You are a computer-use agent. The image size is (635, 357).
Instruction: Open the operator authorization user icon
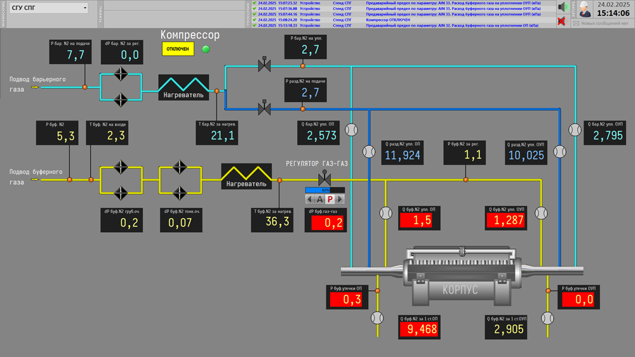coord(585,9)
